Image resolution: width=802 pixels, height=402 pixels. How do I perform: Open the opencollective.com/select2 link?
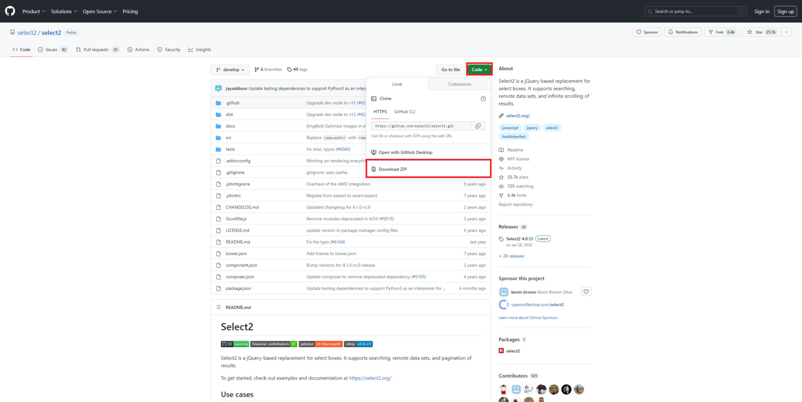(538, 304)
